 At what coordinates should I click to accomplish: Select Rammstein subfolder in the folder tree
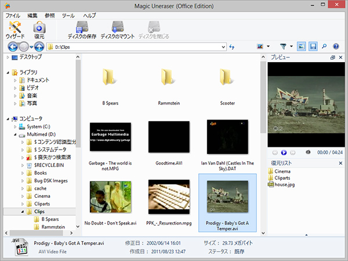click(53, 227)
